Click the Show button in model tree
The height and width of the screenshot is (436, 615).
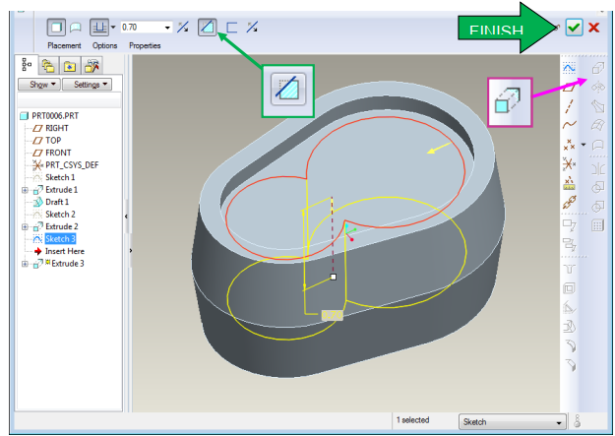[38, 85]
